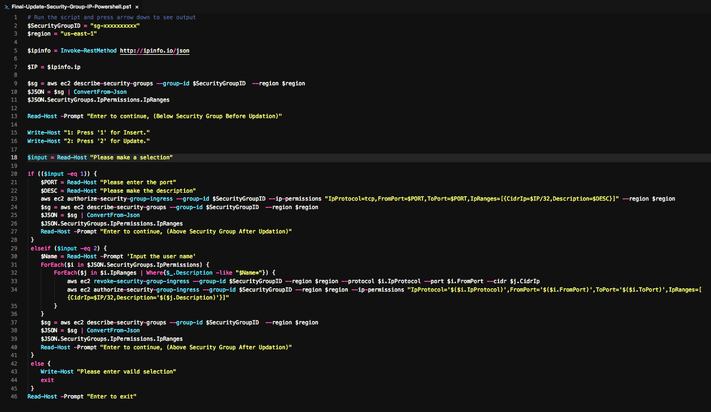Click the exit keyword on line 44
This screenshot has height=412, width=711.
point(47,380)
